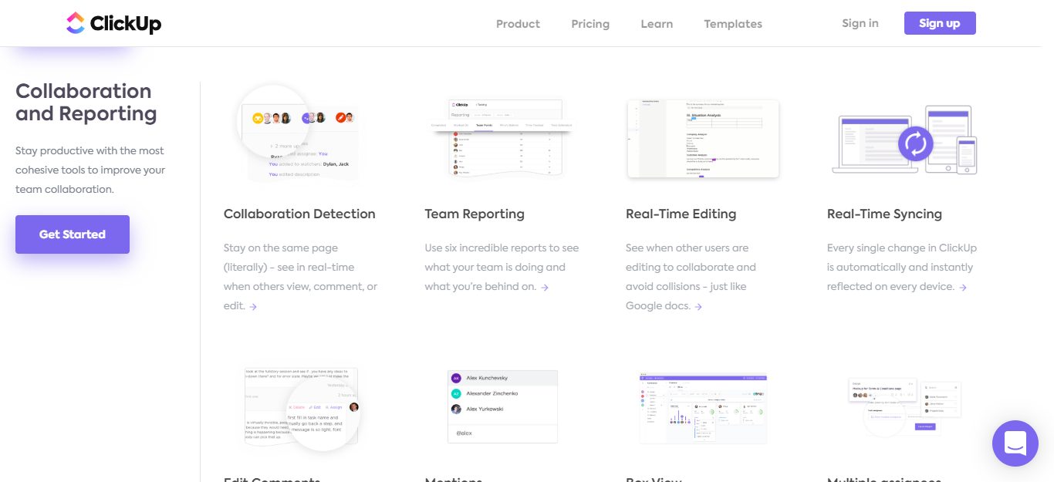Click the Get Started button
The height and width of the screenshot is (482, 1054).
point(73,234)
